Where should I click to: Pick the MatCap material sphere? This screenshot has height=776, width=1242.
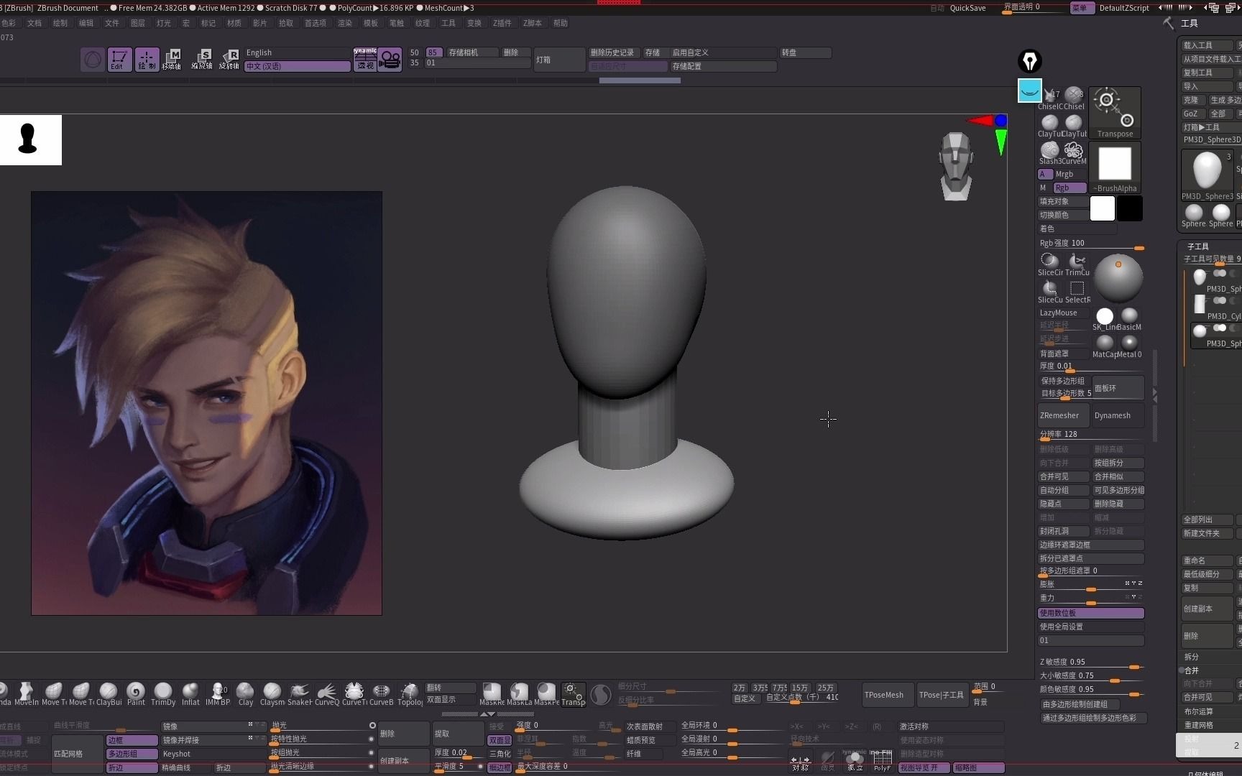pos(1105,346)
